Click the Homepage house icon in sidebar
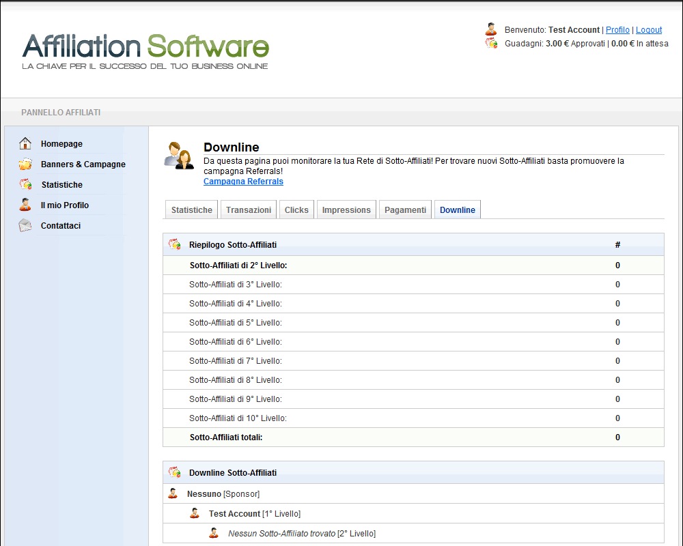The height and width of the screenshot is (546, 683). pos(25,144)
